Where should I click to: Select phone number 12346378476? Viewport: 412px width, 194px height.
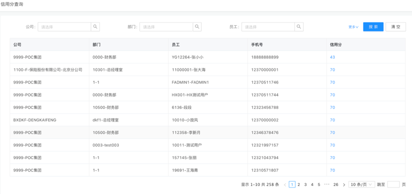coord(265,132)
